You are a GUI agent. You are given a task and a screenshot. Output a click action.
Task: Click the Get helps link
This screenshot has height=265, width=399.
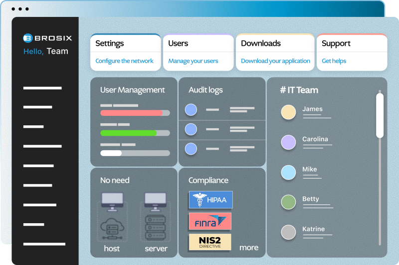coord(334,61)
